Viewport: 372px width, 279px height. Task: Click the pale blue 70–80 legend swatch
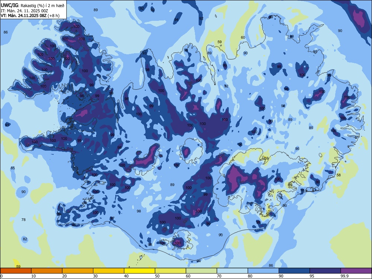[x=232, y=271]
